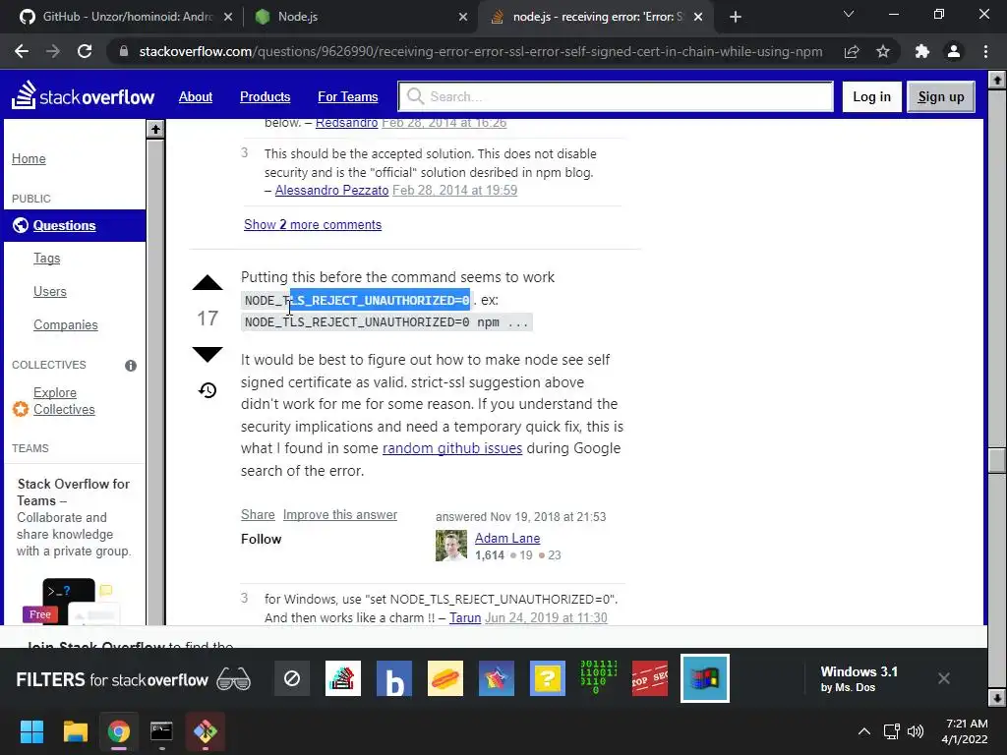Open a new browser tab
This screenshot has height=755, width=1007.
tap(736, 17)
